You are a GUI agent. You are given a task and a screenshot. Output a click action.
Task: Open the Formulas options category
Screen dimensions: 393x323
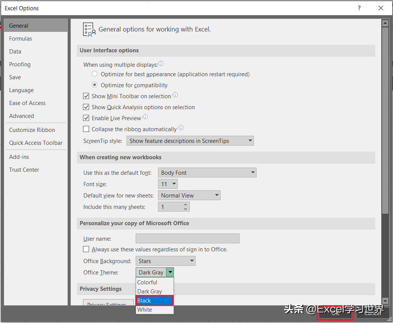coord(36,39)
